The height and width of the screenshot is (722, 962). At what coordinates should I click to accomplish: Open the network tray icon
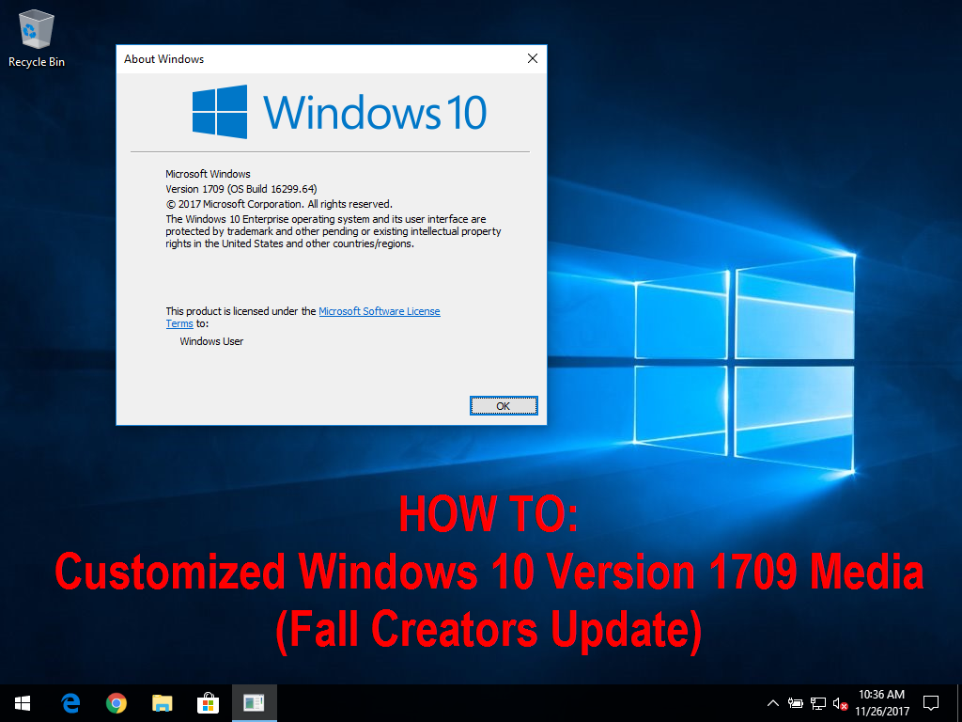coord(818,703)
